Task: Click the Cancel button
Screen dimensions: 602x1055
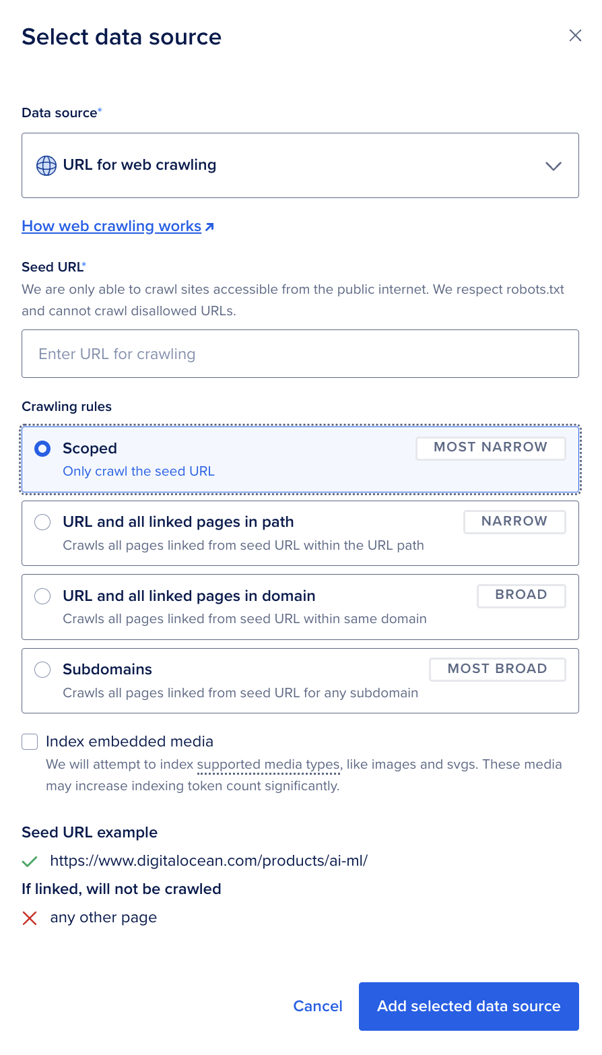Action: tap(318, 1006)
